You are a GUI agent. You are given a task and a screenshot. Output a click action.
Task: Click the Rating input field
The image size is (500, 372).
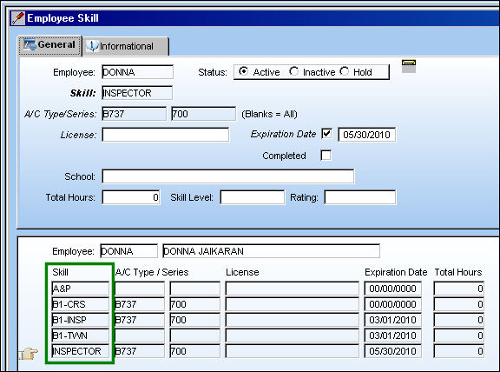[x=360, y=197]
